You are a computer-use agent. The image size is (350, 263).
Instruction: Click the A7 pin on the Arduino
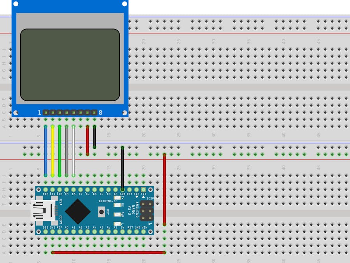[x=115, y=232]
